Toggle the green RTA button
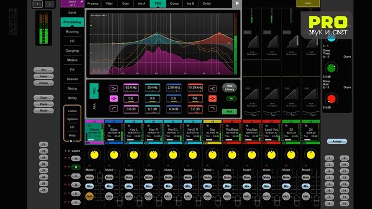Screen dimensions: 372x209 pyautogui.click(x=230, y=111)
